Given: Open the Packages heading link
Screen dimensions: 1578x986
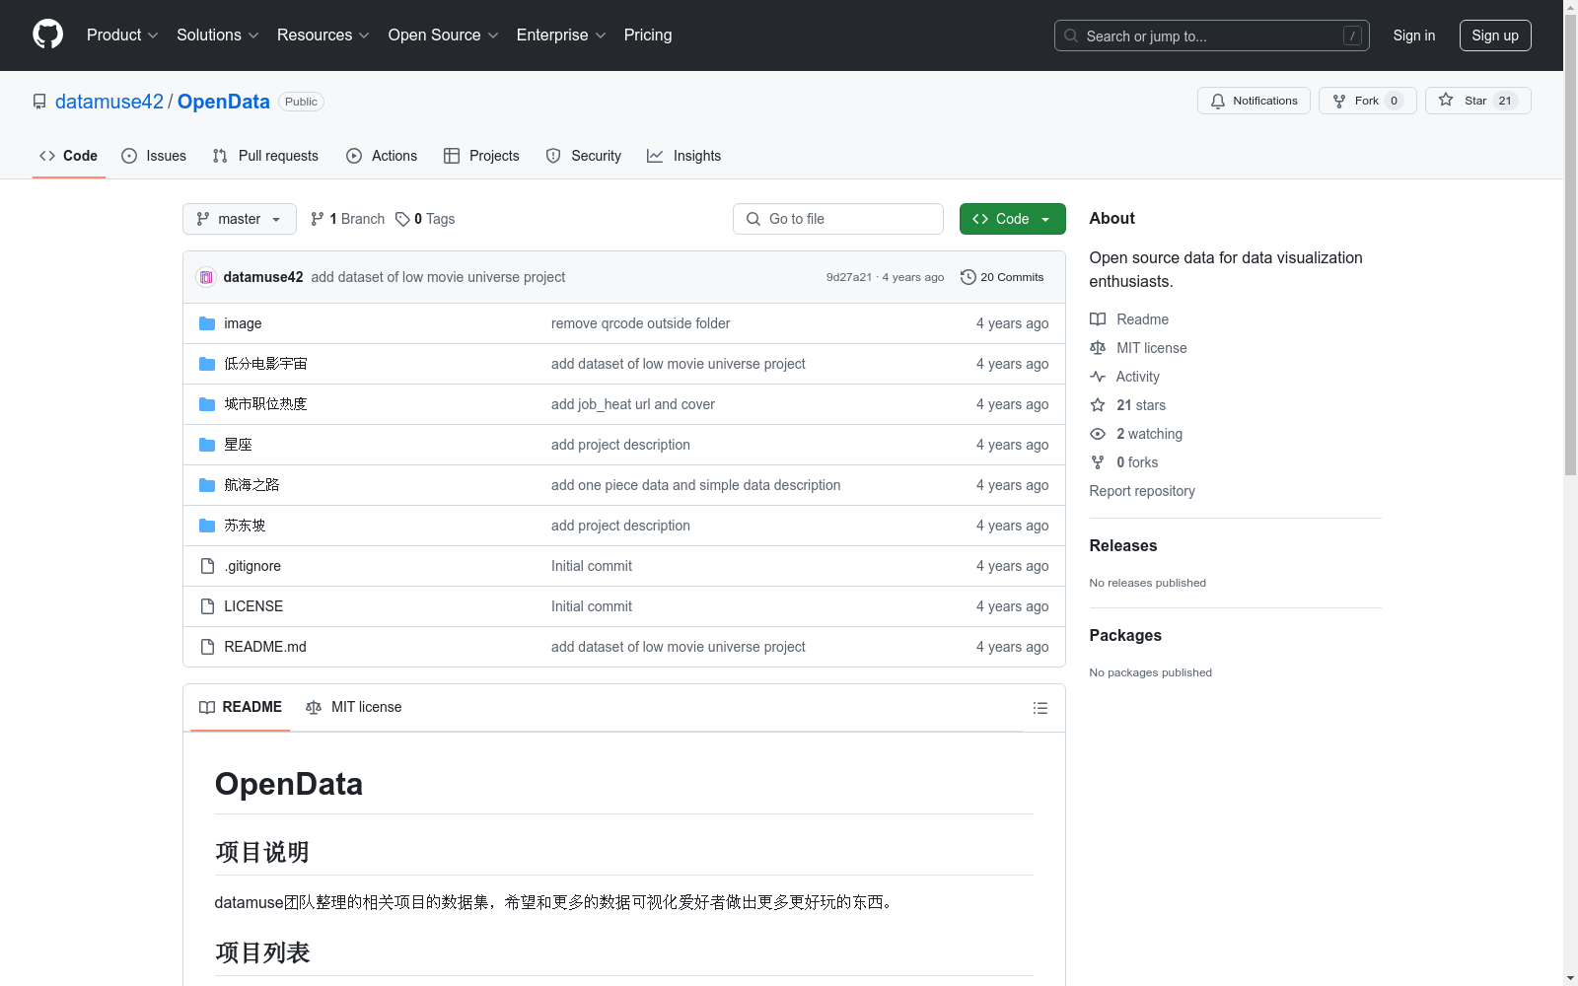Looking at the screenshot, I should pyautogui.click(x=1125, y=636).
